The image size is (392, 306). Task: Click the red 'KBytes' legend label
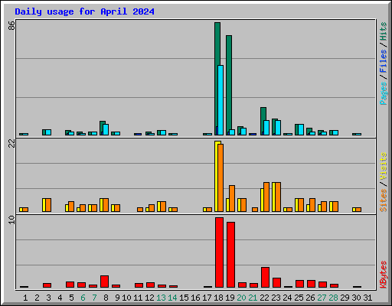coord(383,275)
